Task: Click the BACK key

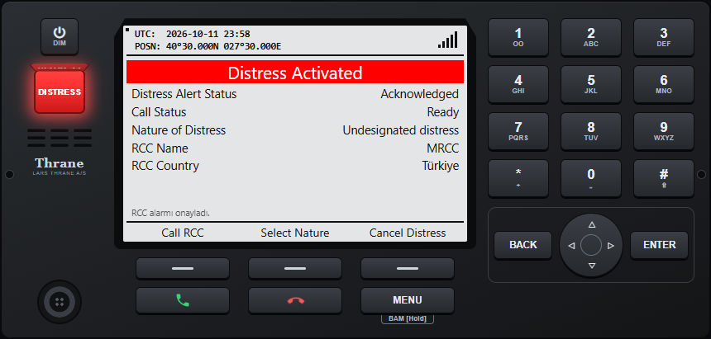Action: pyautogui.click(x=523, y=245)
